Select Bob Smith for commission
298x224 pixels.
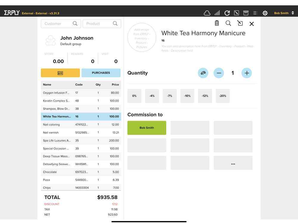[x=147, y=128]
